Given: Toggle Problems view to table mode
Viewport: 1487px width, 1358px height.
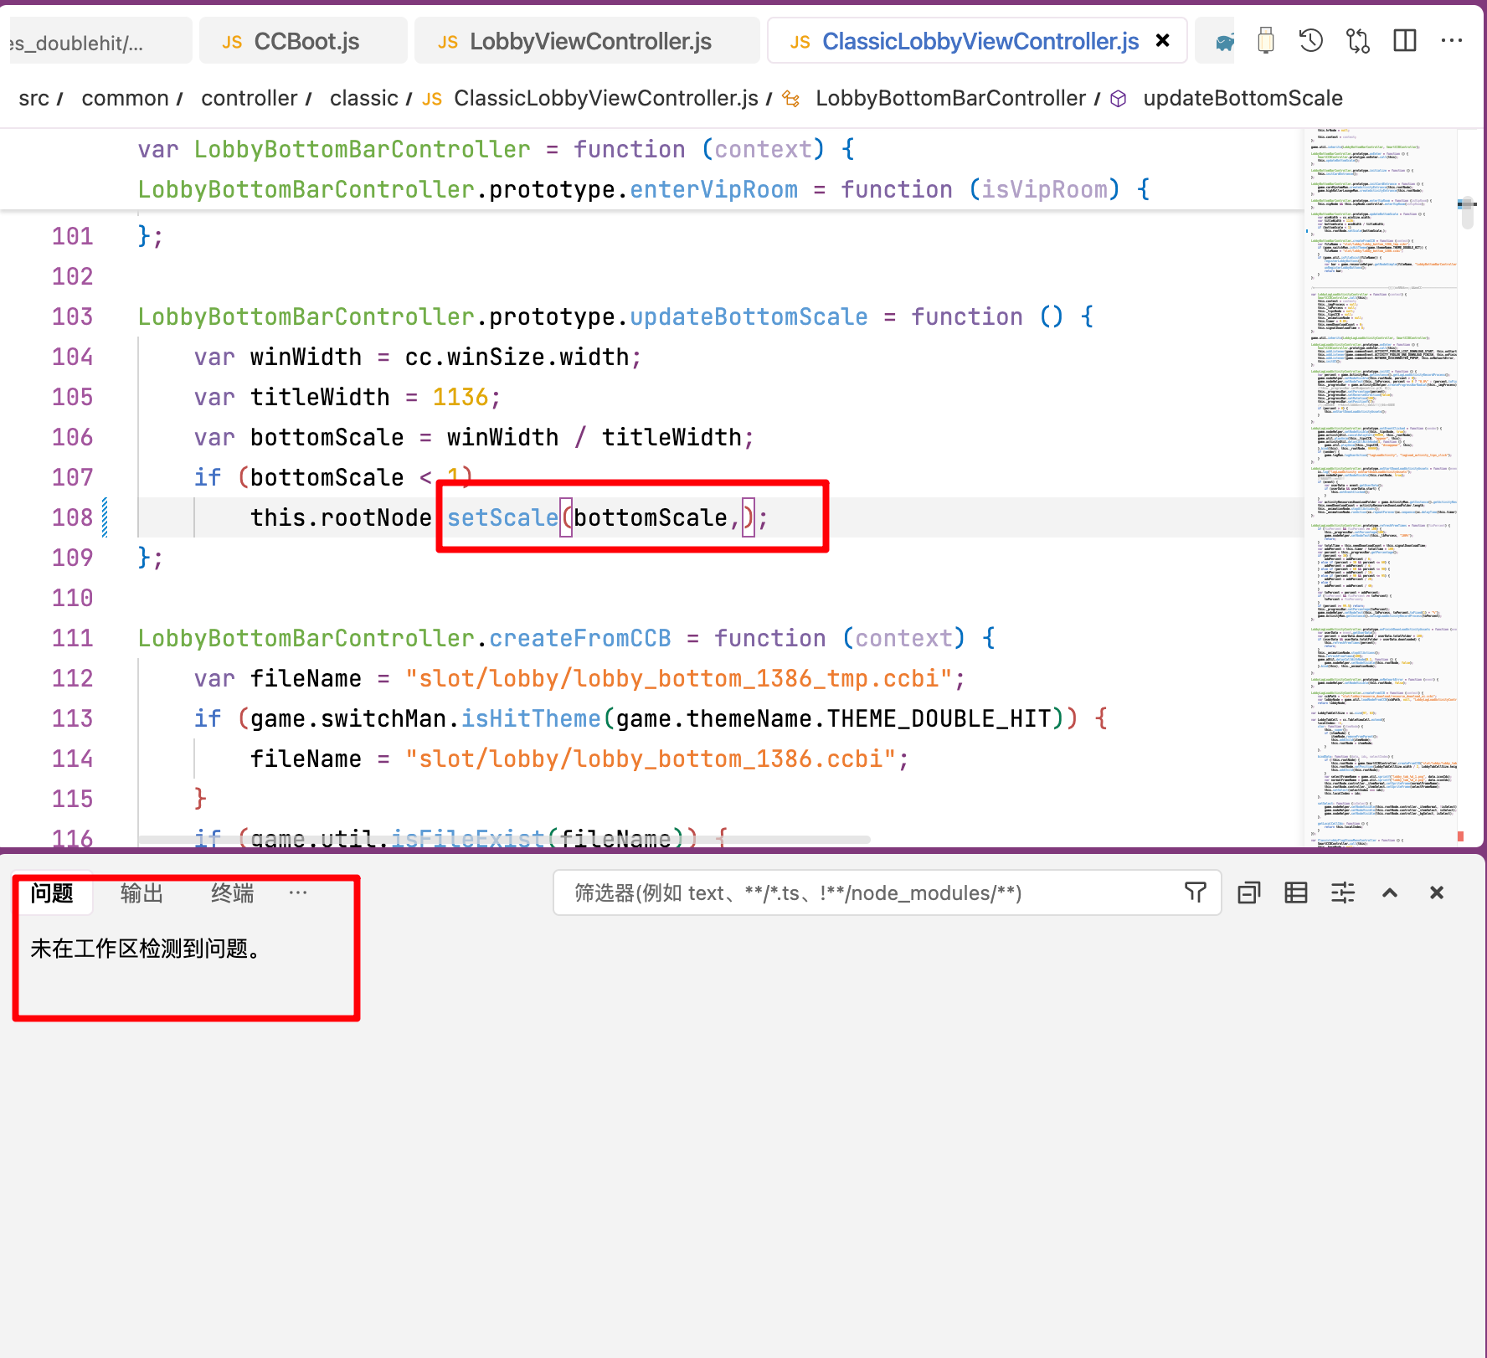Looking at the screenshot, I should [x=1295, y=893].
